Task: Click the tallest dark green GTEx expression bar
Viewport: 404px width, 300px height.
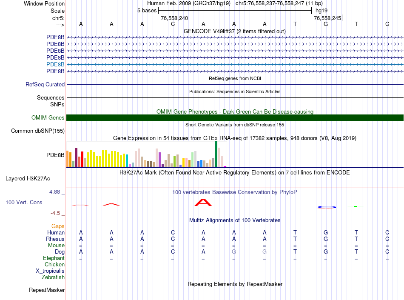Action: [216, 154]
